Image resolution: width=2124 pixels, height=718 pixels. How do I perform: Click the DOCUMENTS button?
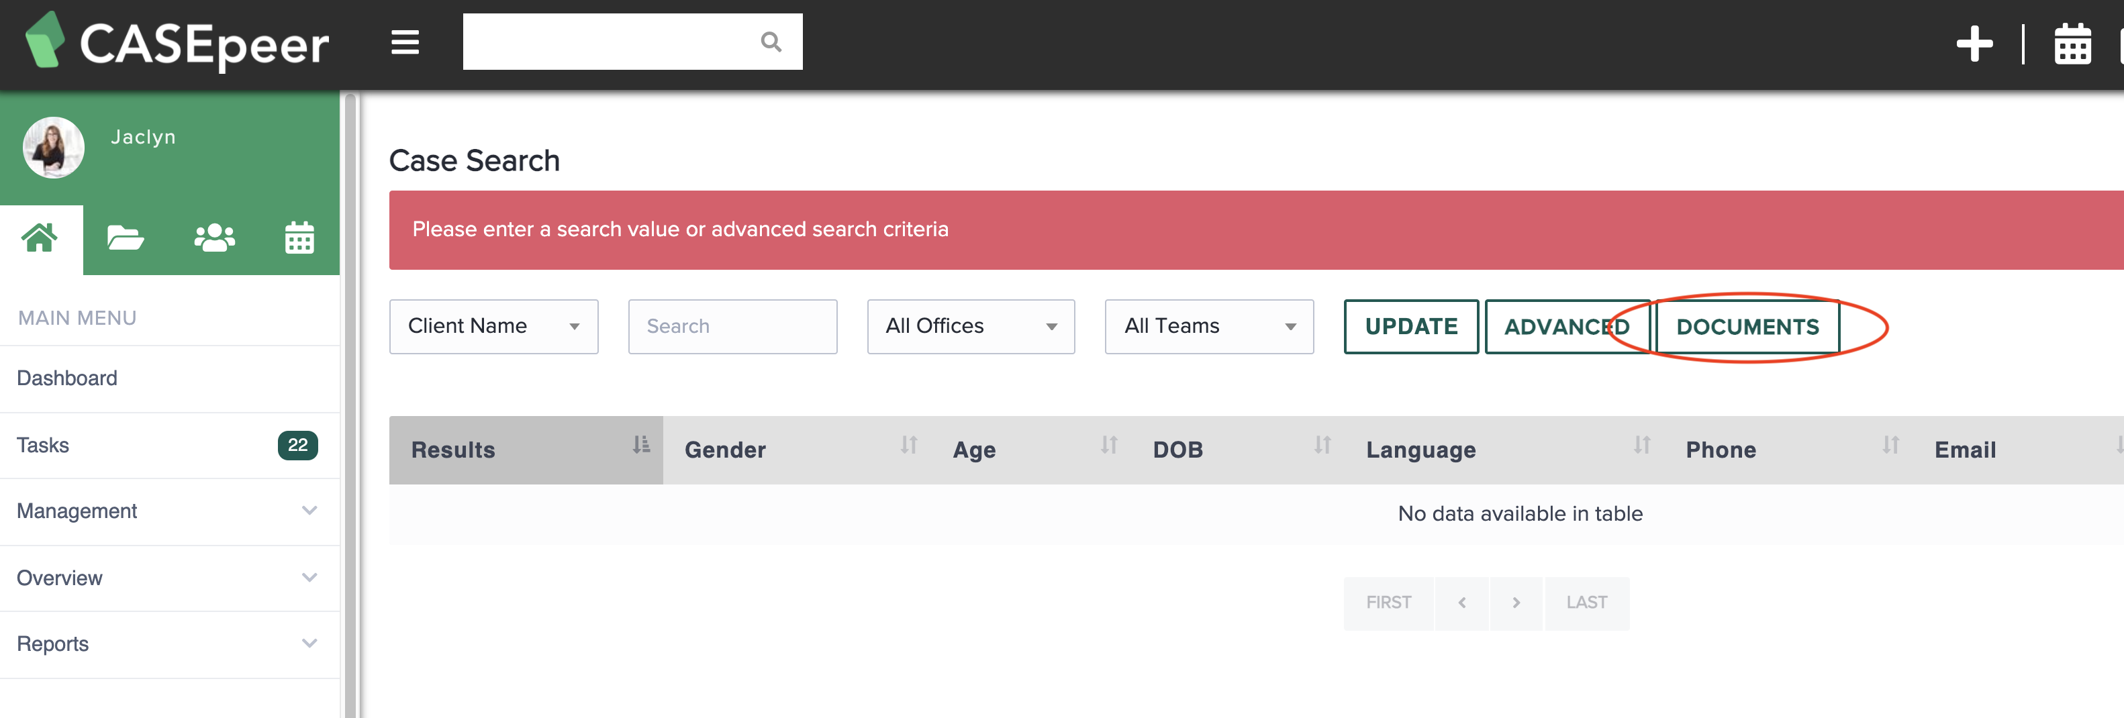(1748, 326)
